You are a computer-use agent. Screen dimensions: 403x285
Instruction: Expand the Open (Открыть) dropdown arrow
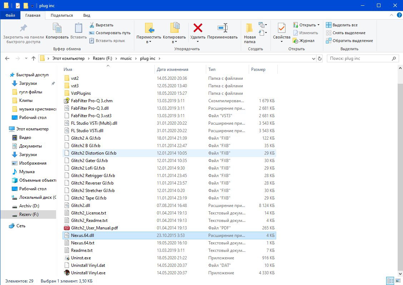click(x=318, y=25)
